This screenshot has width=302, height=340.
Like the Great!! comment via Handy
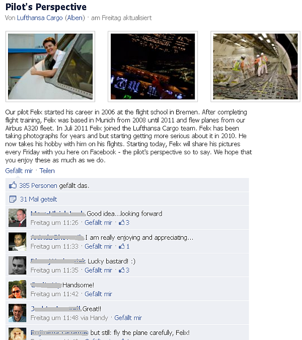point(128,318)
